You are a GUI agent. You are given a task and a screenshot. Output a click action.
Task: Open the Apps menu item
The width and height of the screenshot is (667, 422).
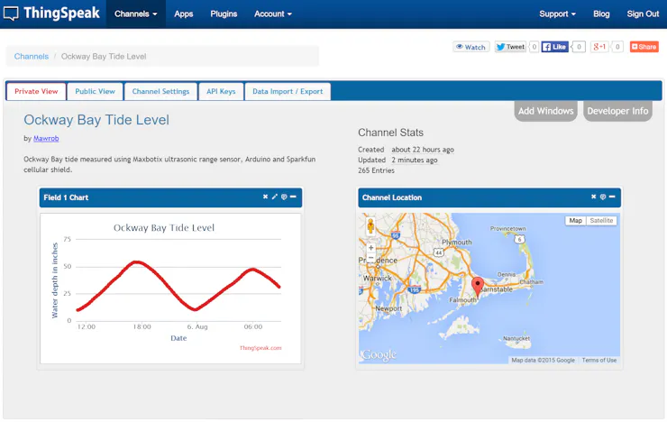(x=183, y=14)
